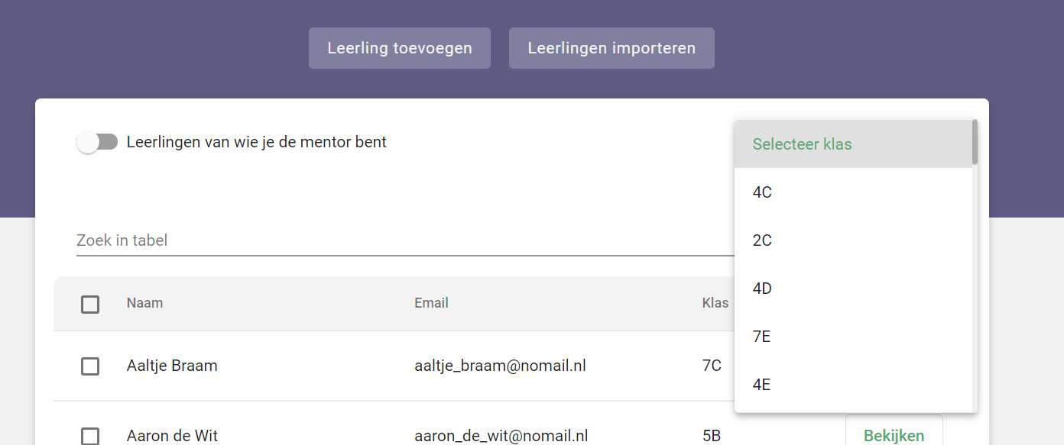Select class 4E from dropdown list
The width and height of the screenshot is (1064, 445).
pyautogui.click(x=853, y=385)
